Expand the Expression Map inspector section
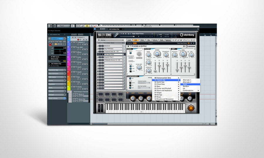264x158 pixels. pos(57,70)
